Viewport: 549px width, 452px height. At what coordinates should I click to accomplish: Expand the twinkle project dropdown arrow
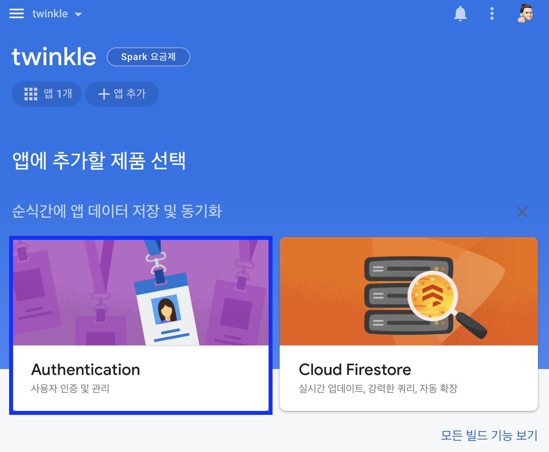[78, 15]
